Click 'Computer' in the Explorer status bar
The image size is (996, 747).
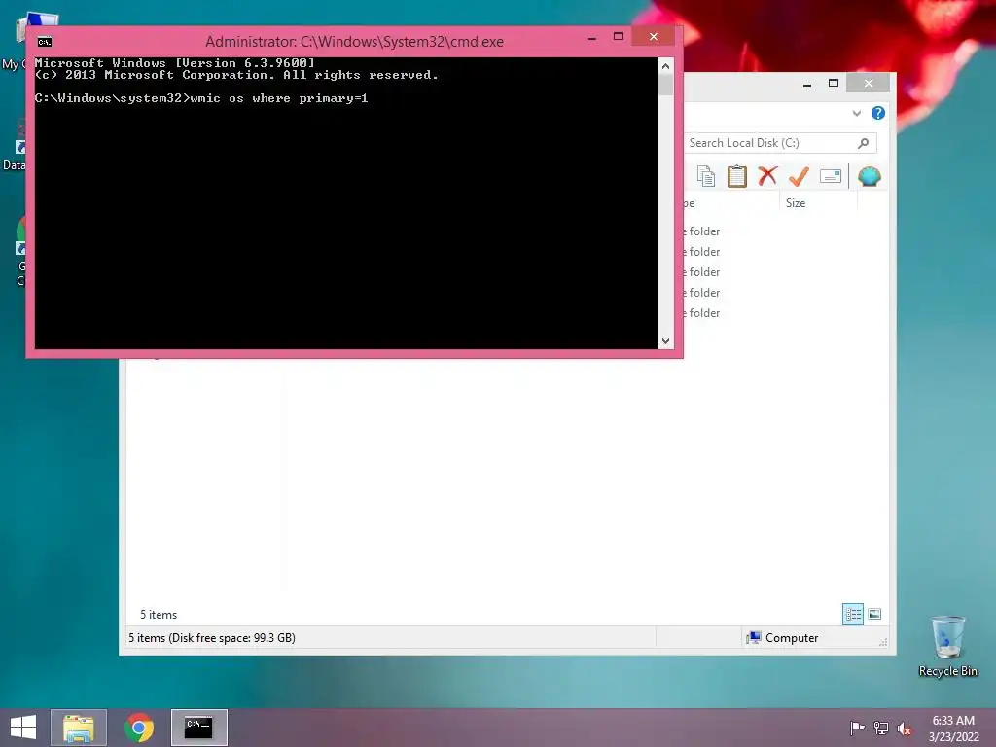[x=792, y=638]
